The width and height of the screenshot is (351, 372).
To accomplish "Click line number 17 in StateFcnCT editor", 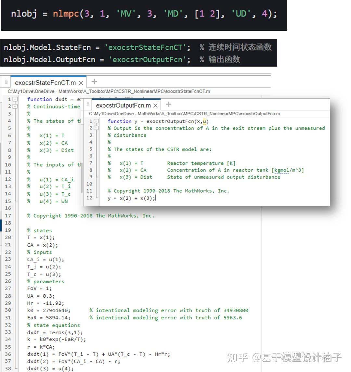I will 8,216.
